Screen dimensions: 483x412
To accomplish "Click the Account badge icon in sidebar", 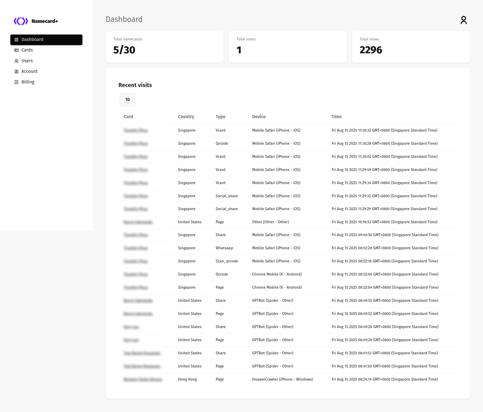I will pos(16,72).
